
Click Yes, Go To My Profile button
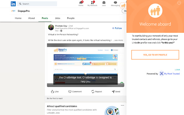pos(155,55)
